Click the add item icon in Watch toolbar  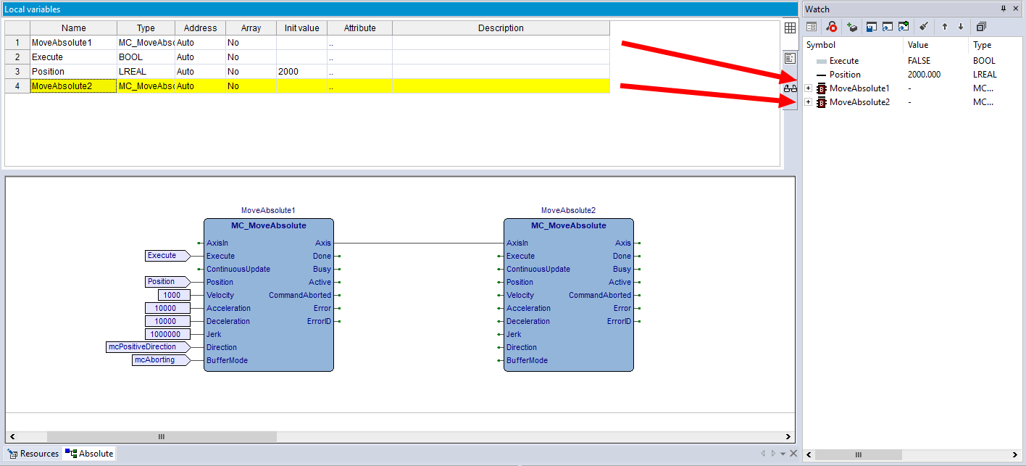[x=852, y=27]
